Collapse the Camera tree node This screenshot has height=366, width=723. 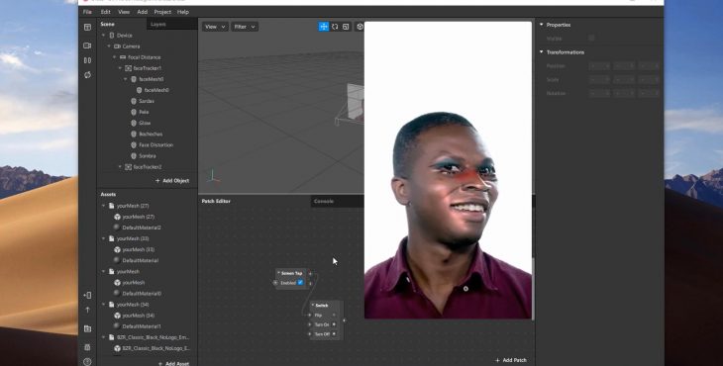point(109,46)
